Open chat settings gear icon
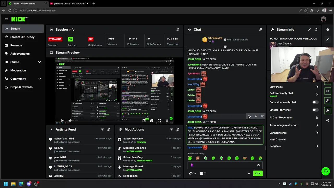The image size is (334, 188). 249,173
